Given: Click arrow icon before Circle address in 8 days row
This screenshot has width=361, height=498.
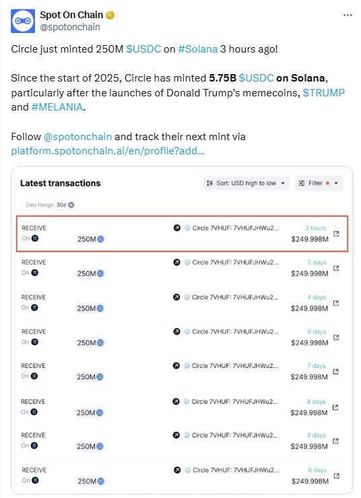Looking at the screenshot, I should (176, 402).
